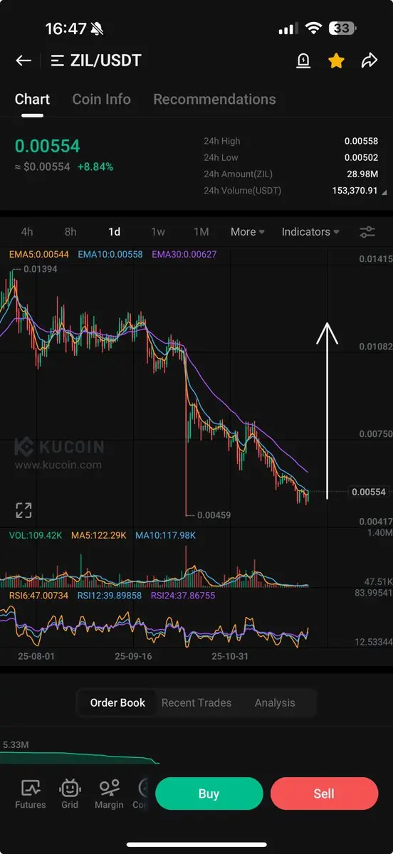Viewport: 393px width, 854px height.
Task: Open Futures from the bottom bar
Action: [x=31, y=794]
